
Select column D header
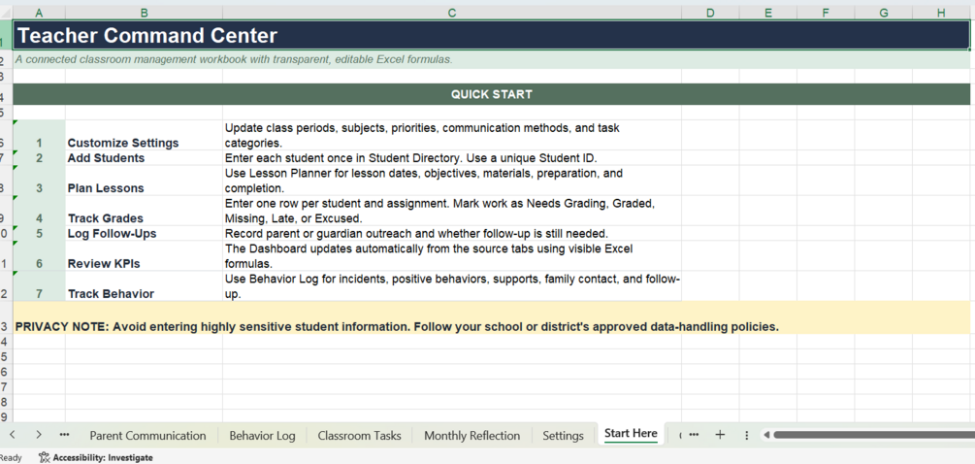(x=710, y=13)
